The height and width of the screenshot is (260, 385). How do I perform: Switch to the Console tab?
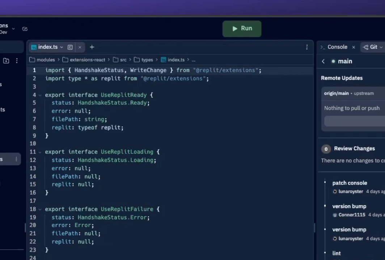337,47
